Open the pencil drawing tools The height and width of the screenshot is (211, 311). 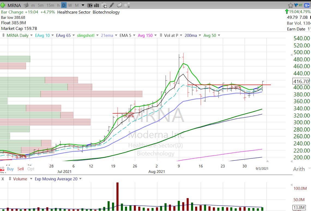tap(112, 5)
